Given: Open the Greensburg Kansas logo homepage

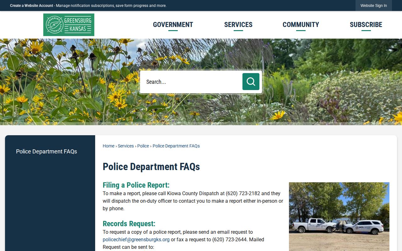Looking at the screenshot, I should point(69,25).
